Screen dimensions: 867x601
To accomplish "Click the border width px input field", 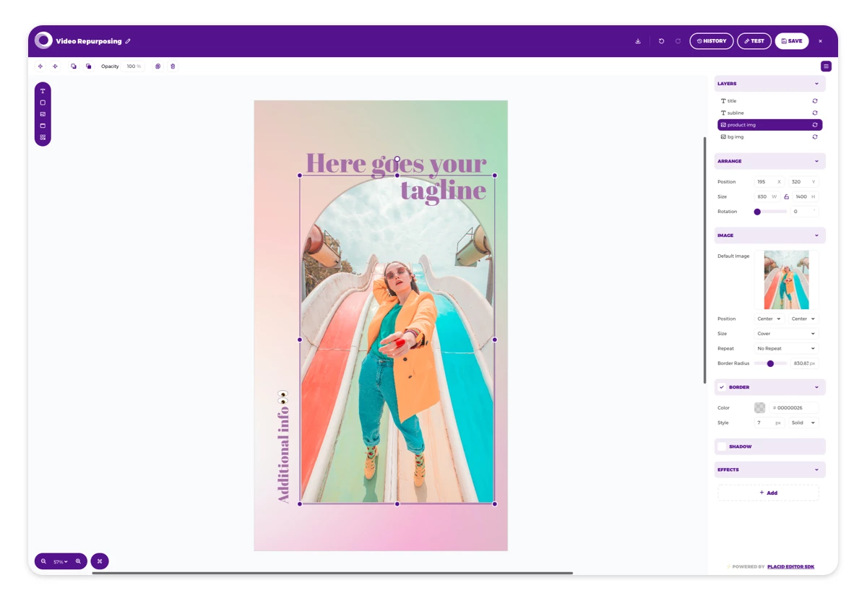I will coord(769,423).
